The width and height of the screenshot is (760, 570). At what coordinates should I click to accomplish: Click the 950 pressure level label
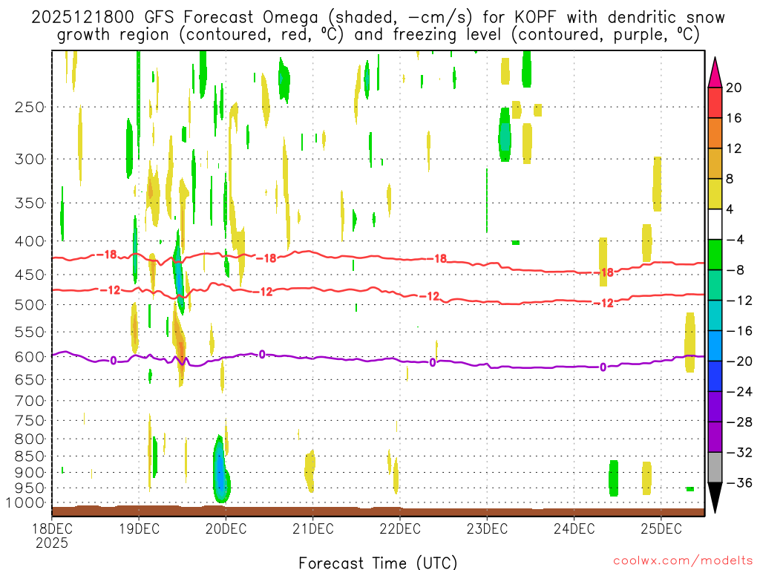click(30, 488)
